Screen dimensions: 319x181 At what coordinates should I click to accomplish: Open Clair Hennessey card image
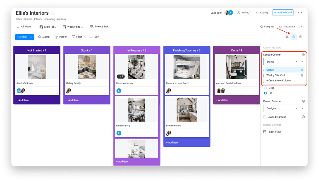[136, 67]
